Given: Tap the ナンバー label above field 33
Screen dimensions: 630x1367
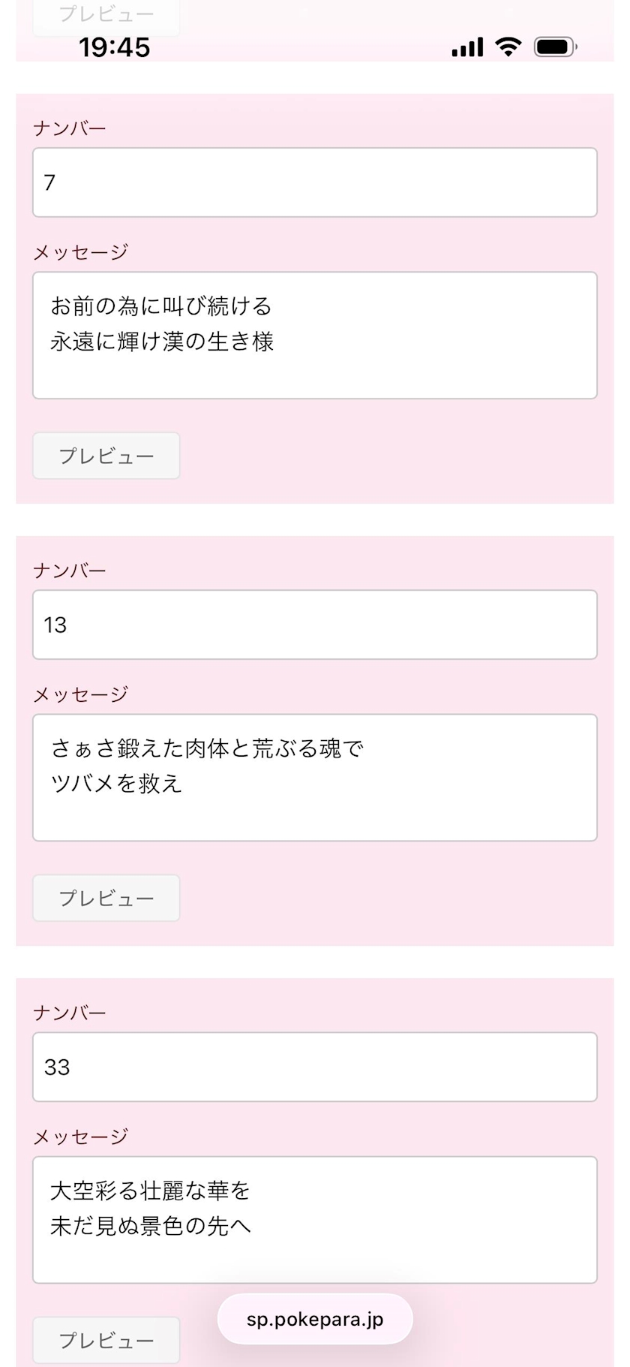Looking at the screenshot, I should 70,1013.
